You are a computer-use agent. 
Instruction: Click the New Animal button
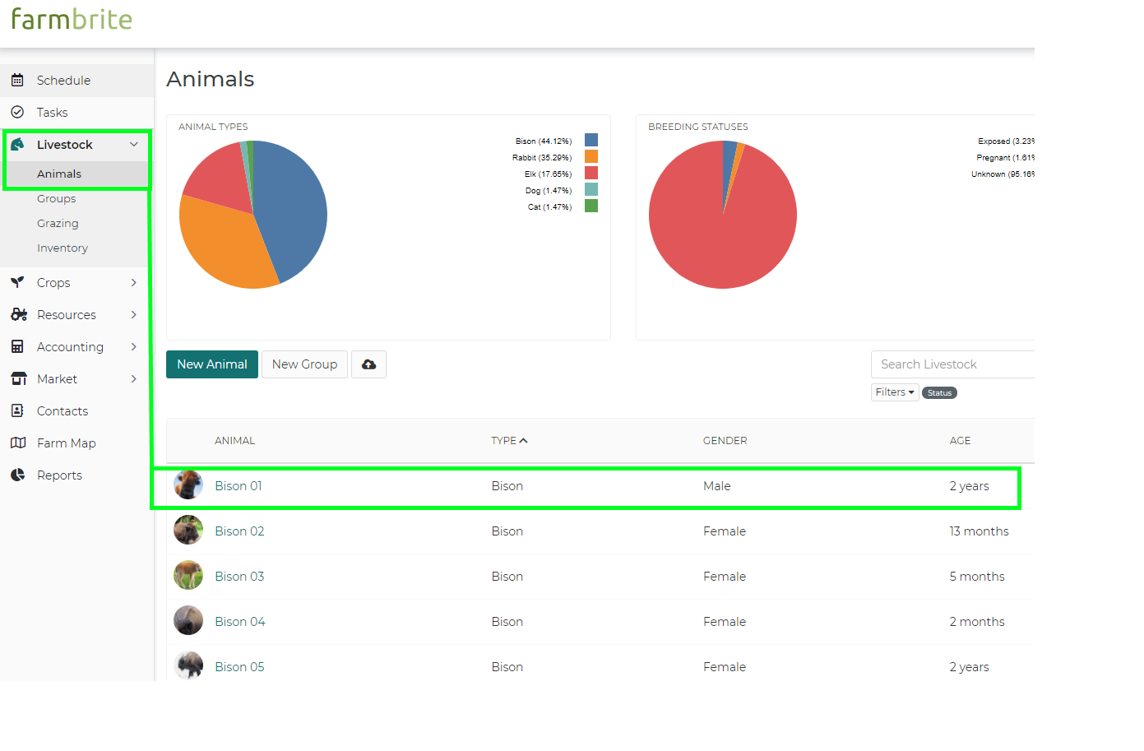tap(212, 364)
